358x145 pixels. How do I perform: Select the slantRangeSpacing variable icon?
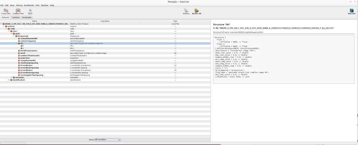tap(19, 63)
